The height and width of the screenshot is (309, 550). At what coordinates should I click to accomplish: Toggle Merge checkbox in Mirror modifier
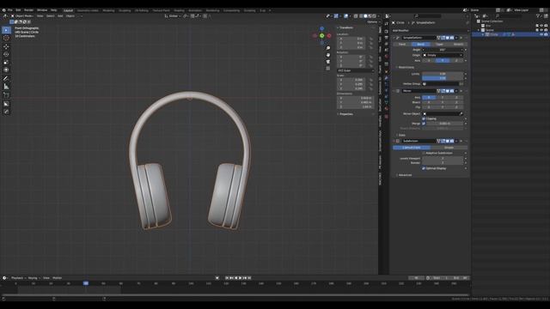point(424,124)
